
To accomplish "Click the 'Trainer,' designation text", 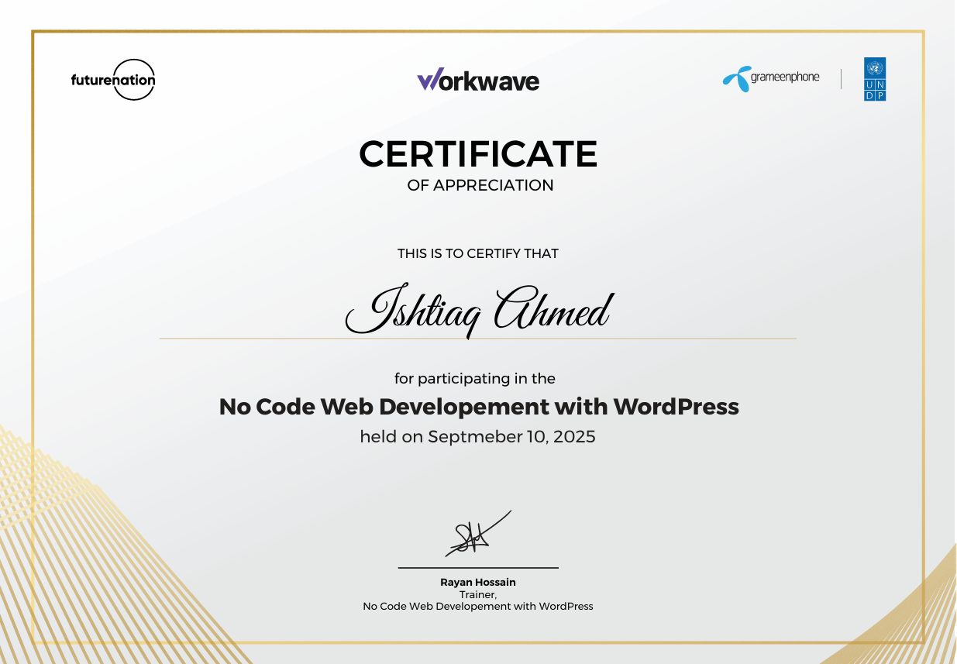I will coord(477,594).
